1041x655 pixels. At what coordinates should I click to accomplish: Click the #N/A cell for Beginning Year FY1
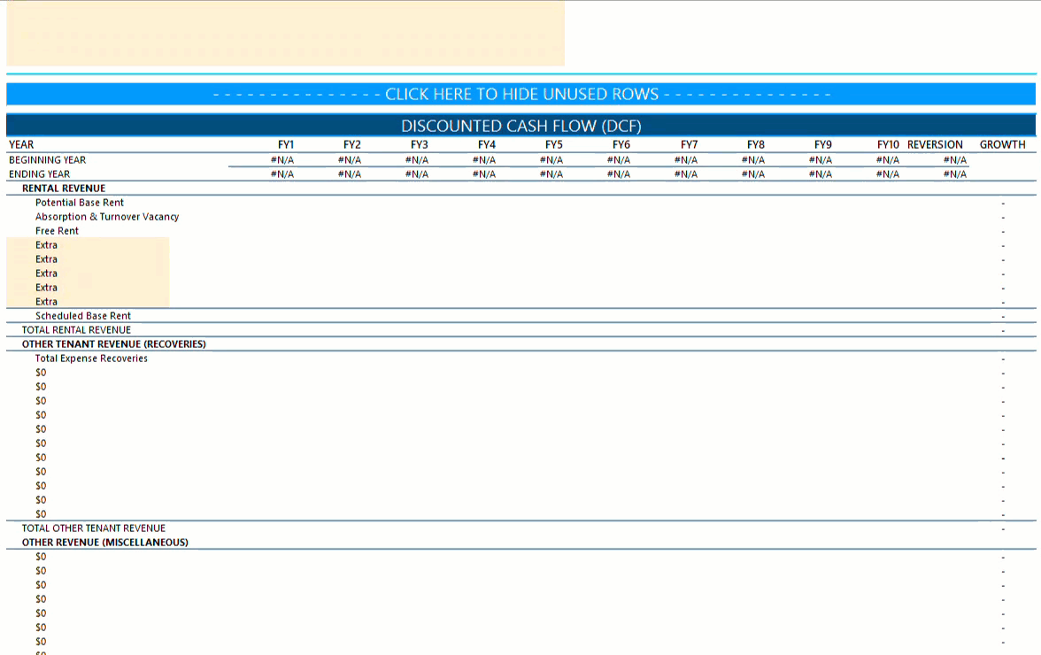[x=282, y=160]
